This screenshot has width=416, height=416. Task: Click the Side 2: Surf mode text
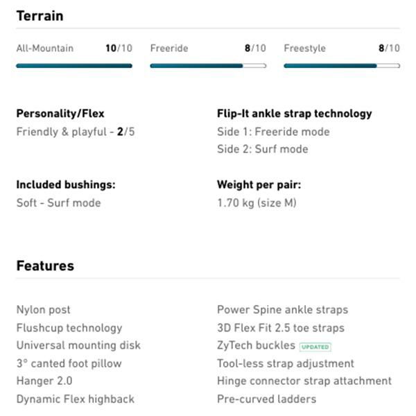click(262, 149)
